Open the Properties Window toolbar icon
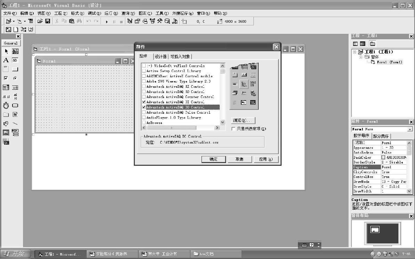Image resolution: width=415 pixels, height=259 pixels. pyautogui.click(x=137, y=21)
